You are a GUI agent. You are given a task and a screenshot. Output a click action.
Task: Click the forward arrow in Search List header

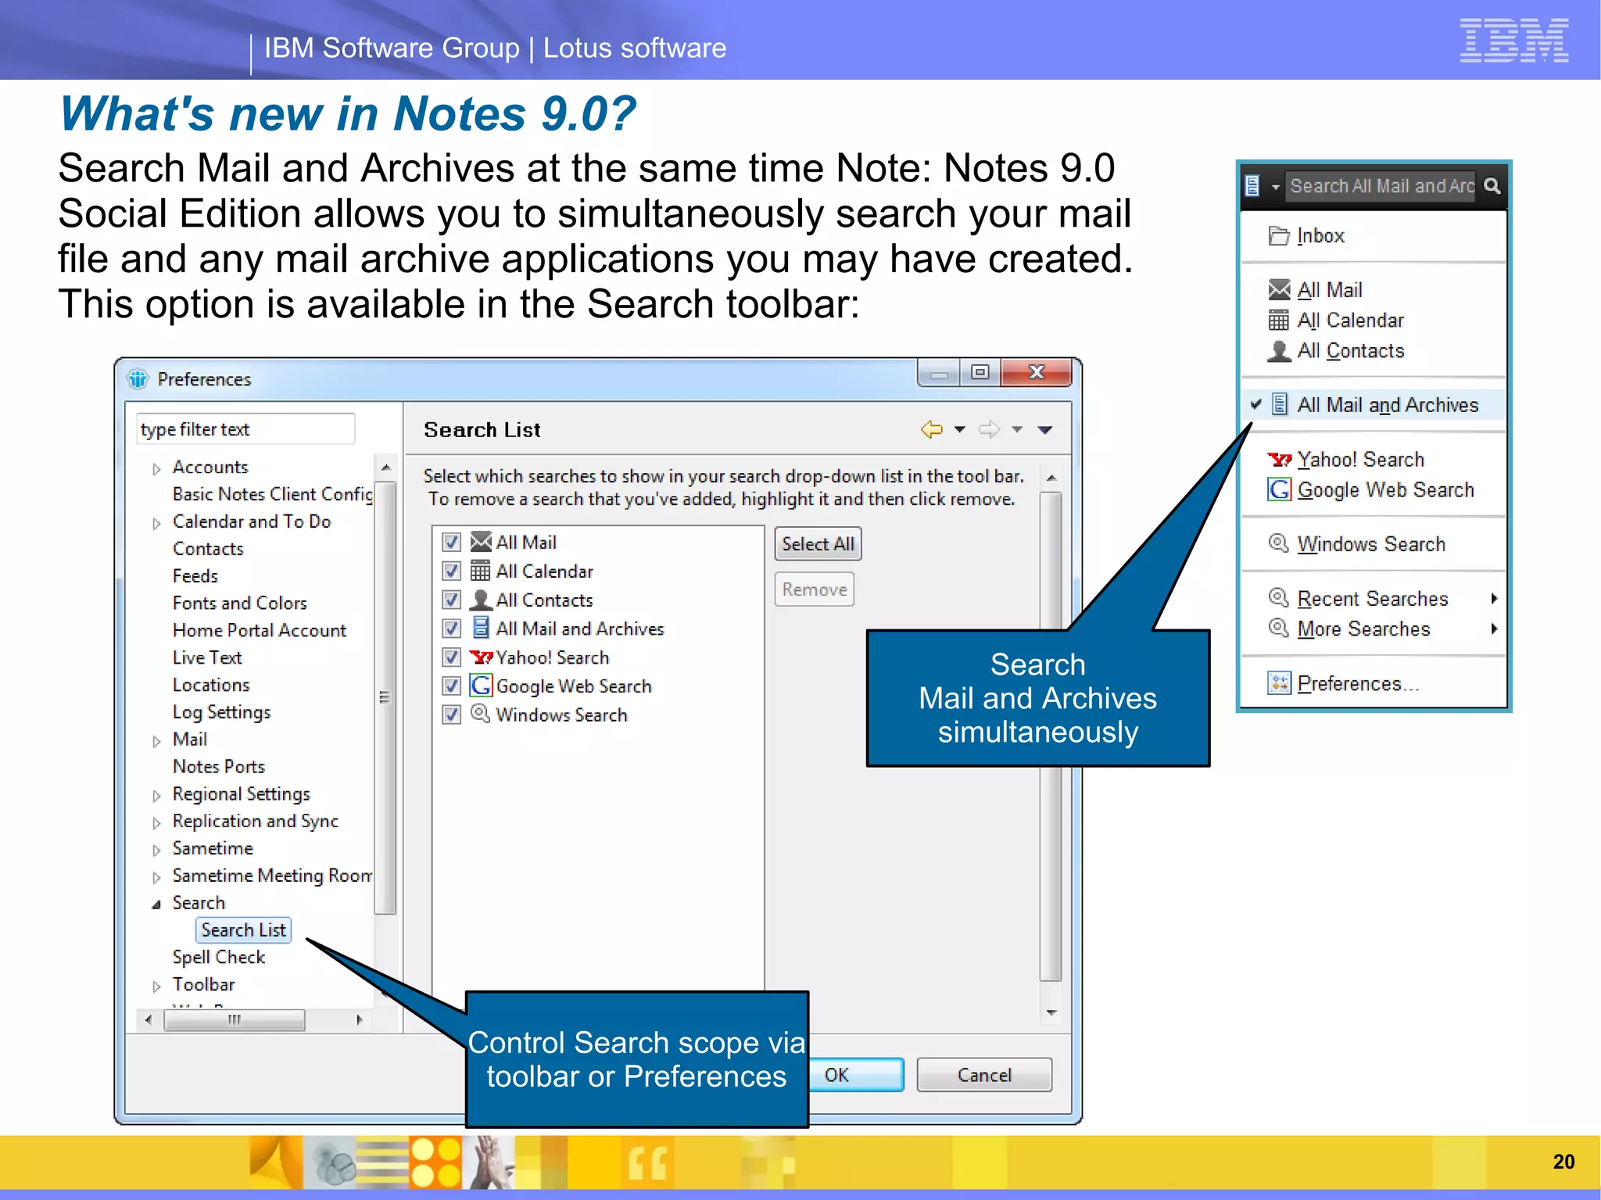pyautogui.click(x=989, y=429)
